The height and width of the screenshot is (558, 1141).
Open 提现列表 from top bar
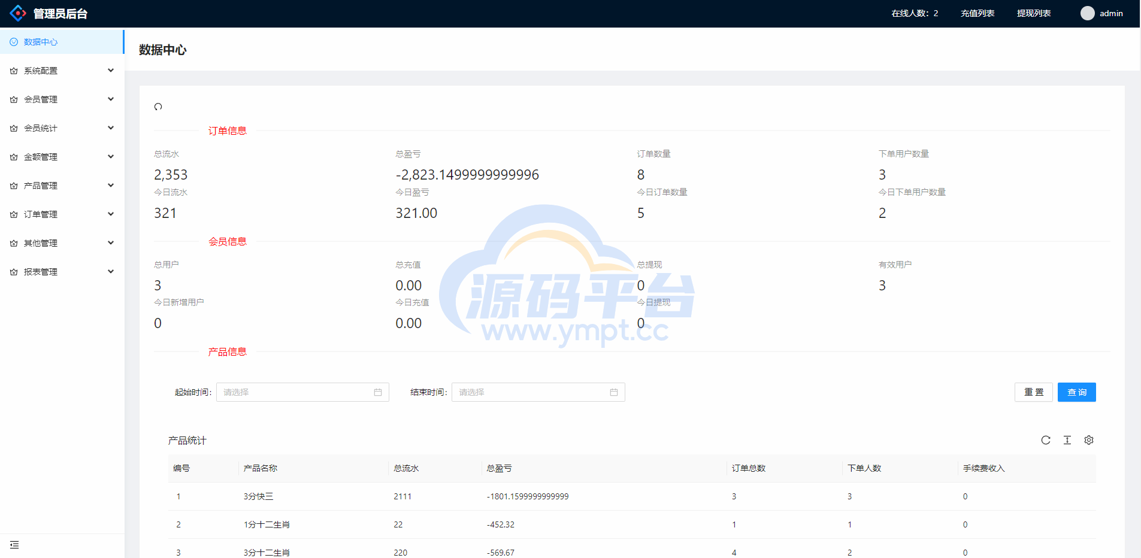[x=1034, y=13]
